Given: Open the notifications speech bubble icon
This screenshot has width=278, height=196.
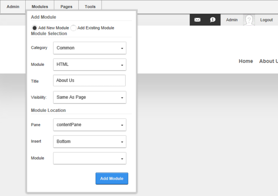Looking at the screenshot, I should pyautogui.click(x=213, y=20).
